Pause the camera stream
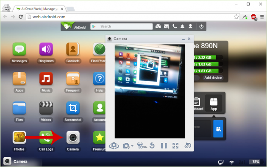Screen dimensions: 267x167 coord(164,146)
